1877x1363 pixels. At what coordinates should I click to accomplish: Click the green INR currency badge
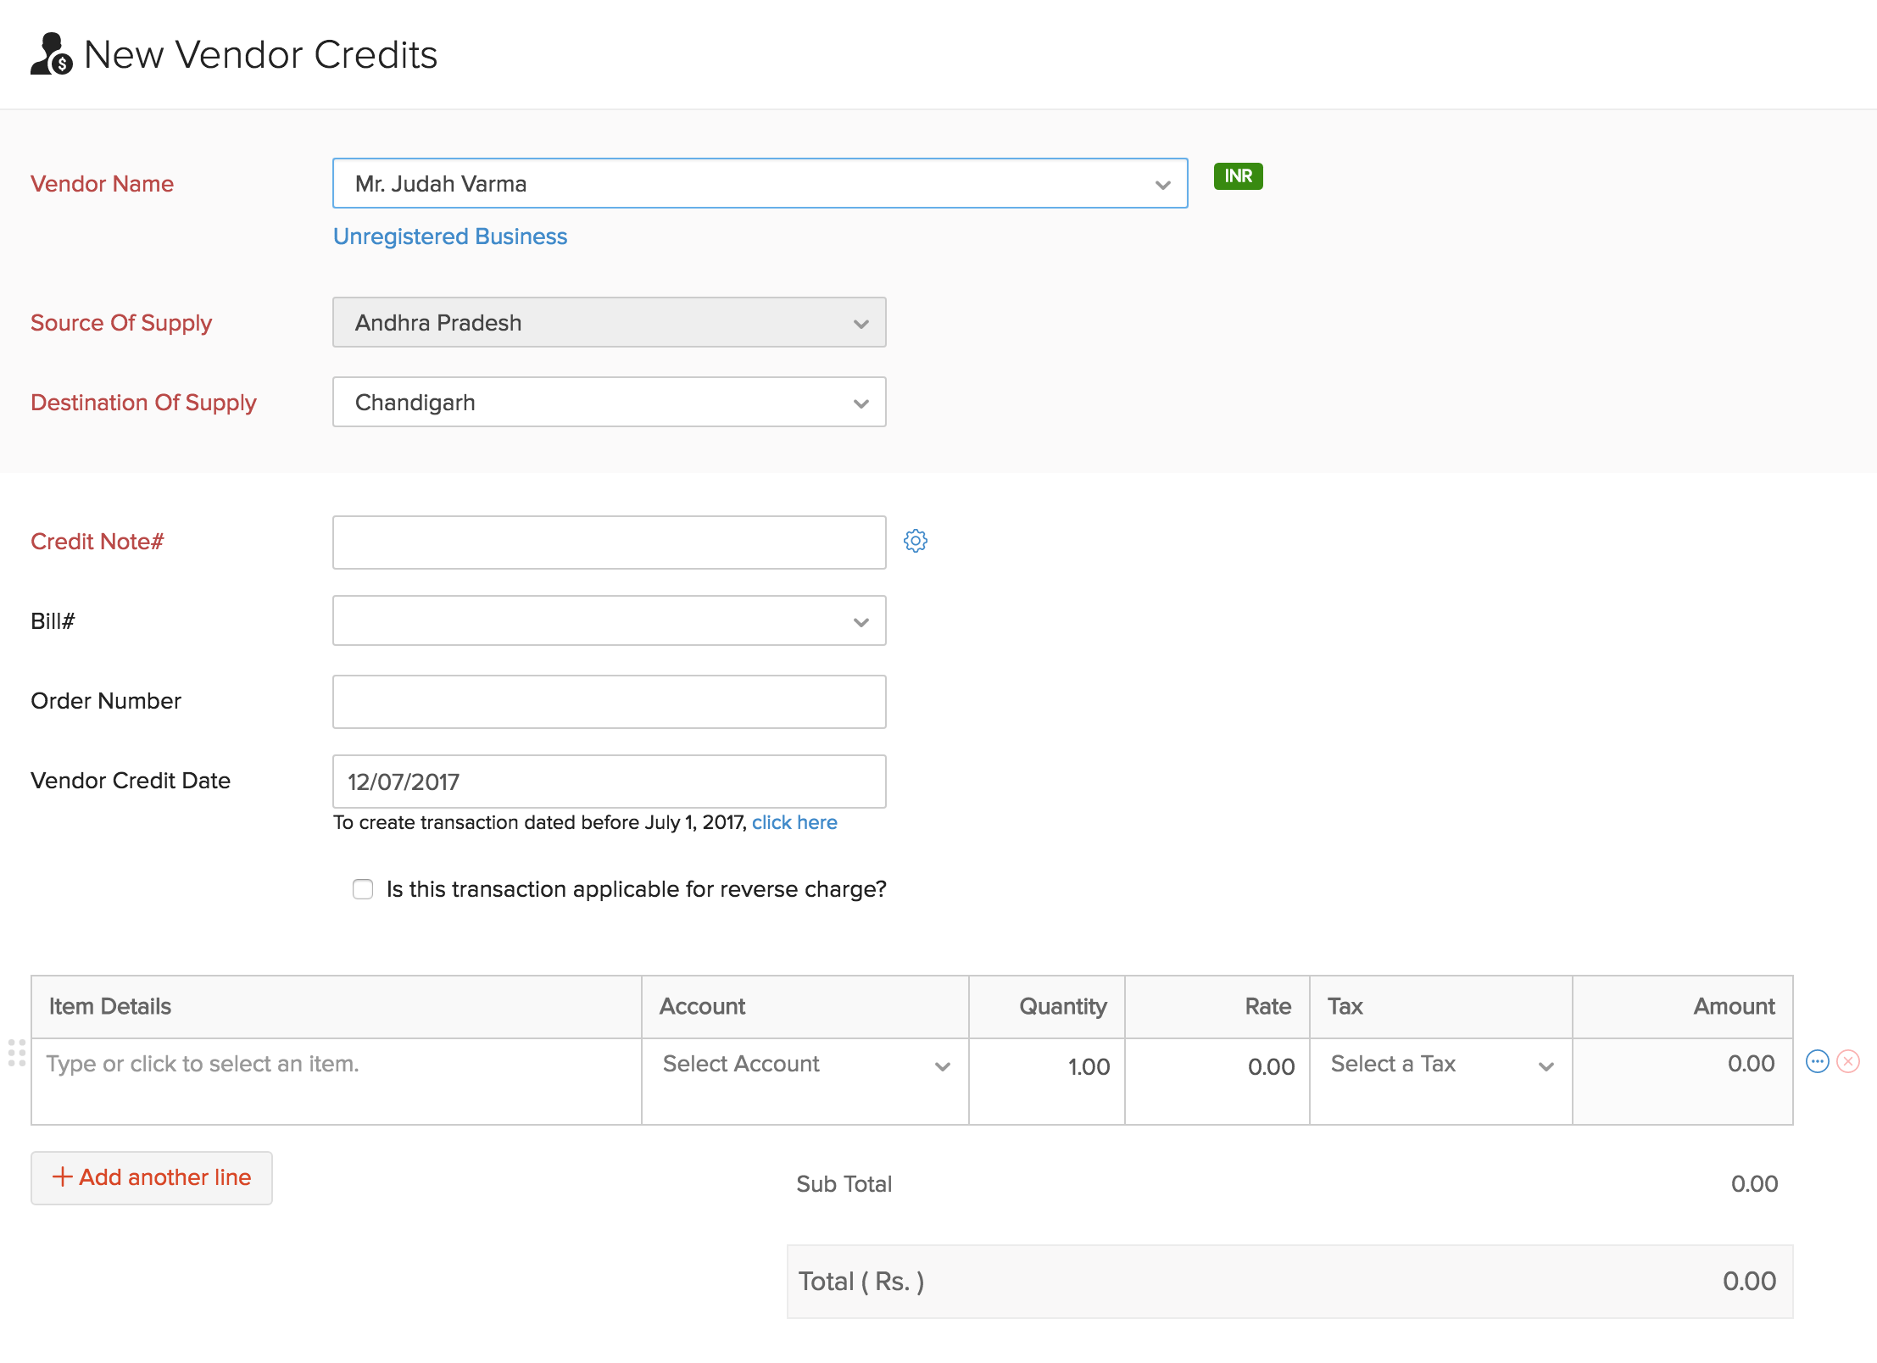coord(1237,176)
